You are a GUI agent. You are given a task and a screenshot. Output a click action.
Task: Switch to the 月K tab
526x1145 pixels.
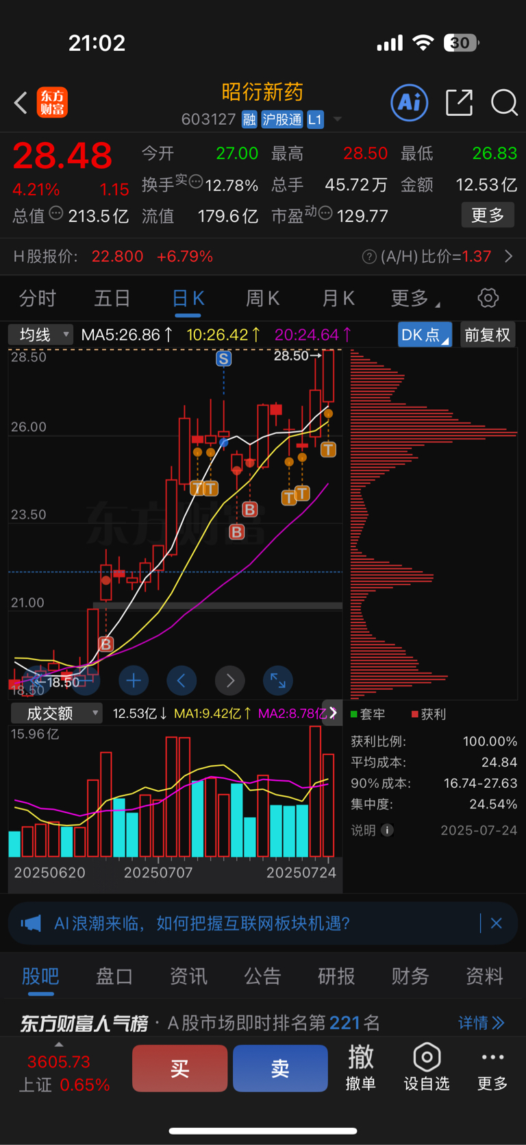pos(338,298)
